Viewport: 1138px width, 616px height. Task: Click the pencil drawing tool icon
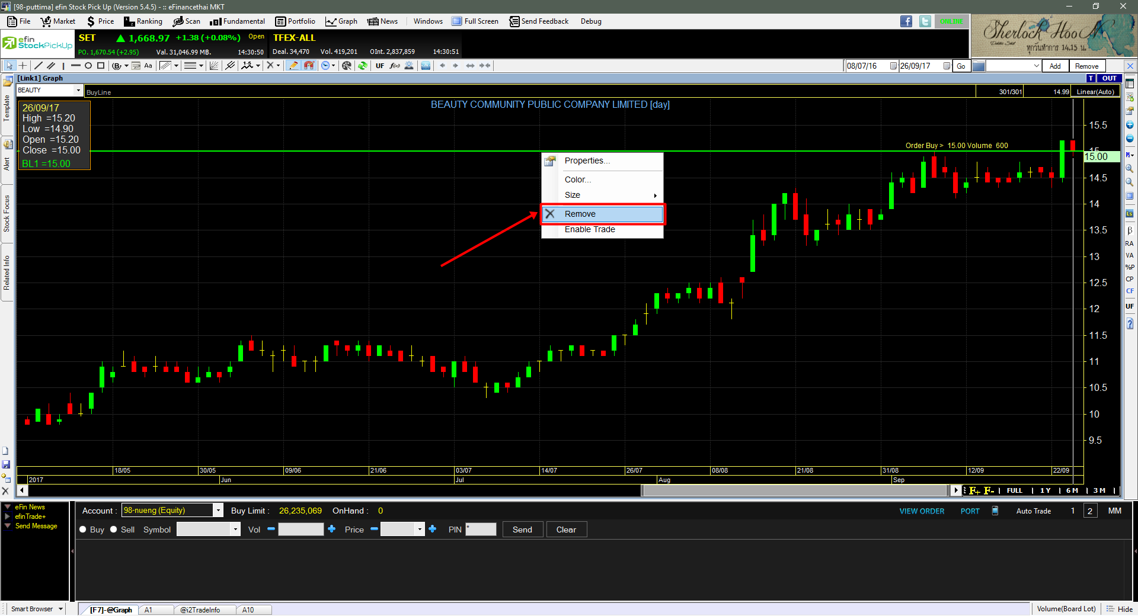click(x=293, y=66)
